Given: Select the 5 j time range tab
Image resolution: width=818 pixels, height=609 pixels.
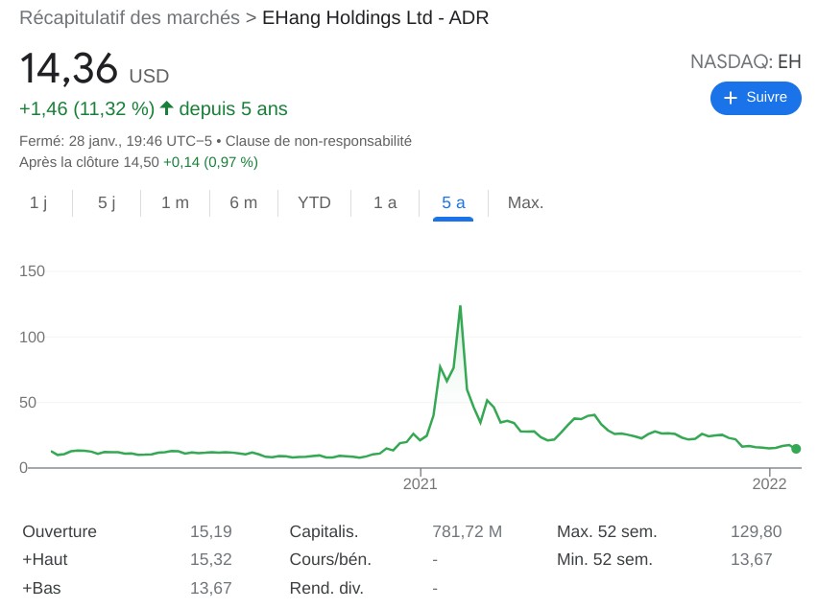Looking at the screenshot, I should click(106, 202).
